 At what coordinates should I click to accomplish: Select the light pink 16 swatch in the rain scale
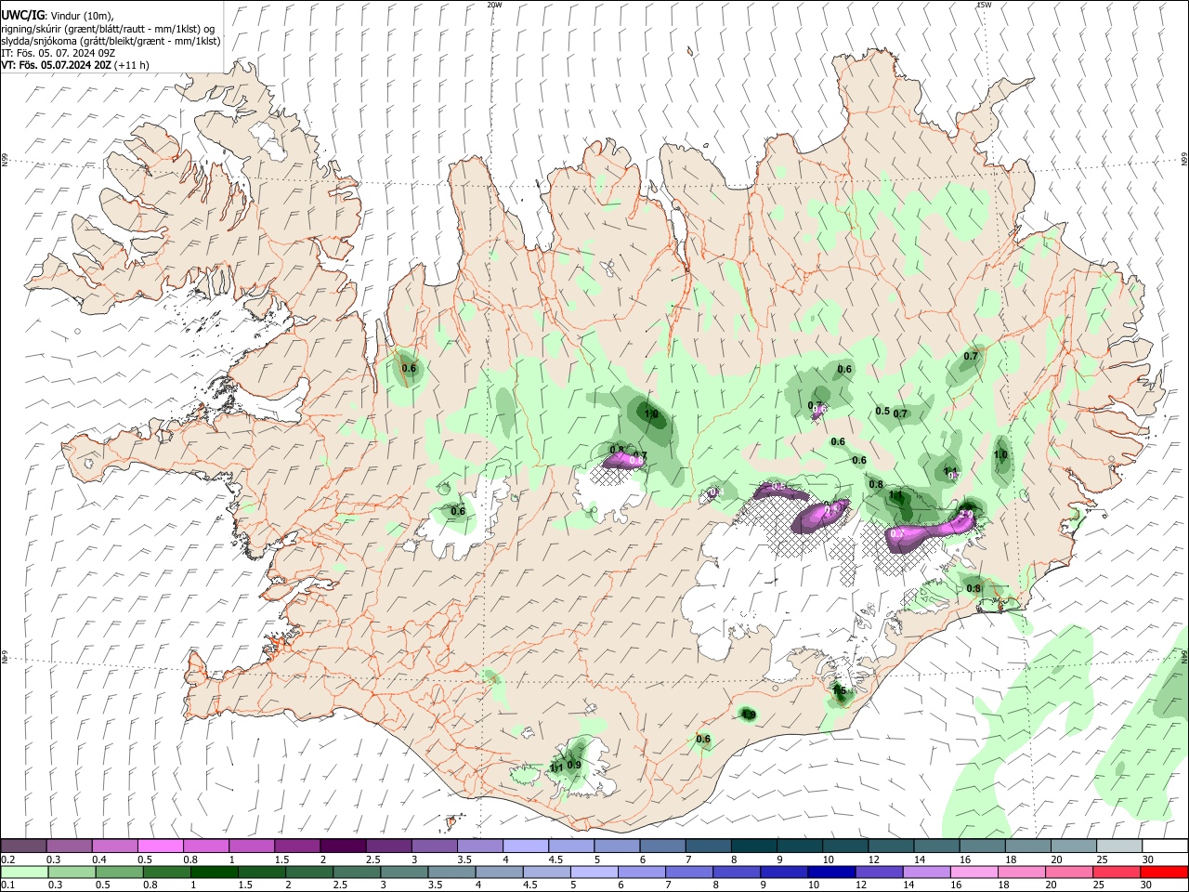973,872
